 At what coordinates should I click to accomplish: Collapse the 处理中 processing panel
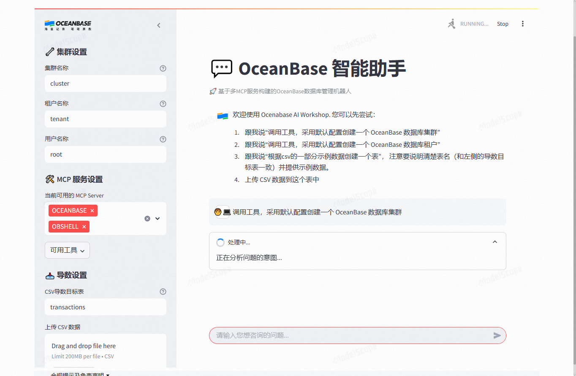(494, 241)
